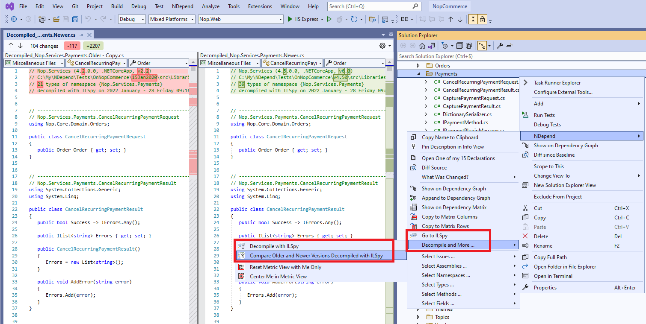
Task: Open the Debug configuration dropdown
Action: pos(132,19)
